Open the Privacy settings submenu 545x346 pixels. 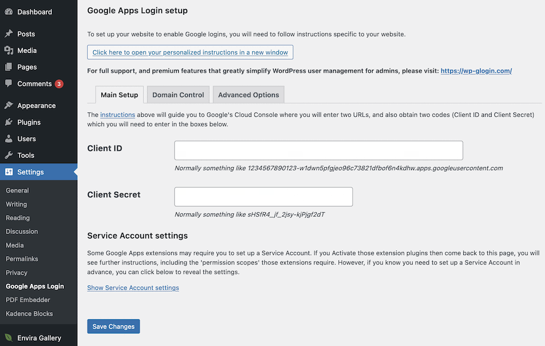(16, 272)
